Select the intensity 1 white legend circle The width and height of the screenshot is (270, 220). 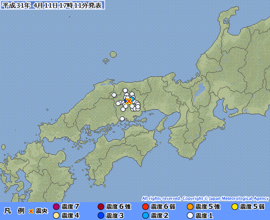[x=190, y=216]
